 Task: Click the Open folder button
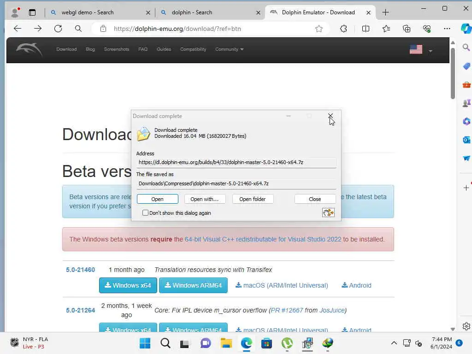tap(253, 199)
